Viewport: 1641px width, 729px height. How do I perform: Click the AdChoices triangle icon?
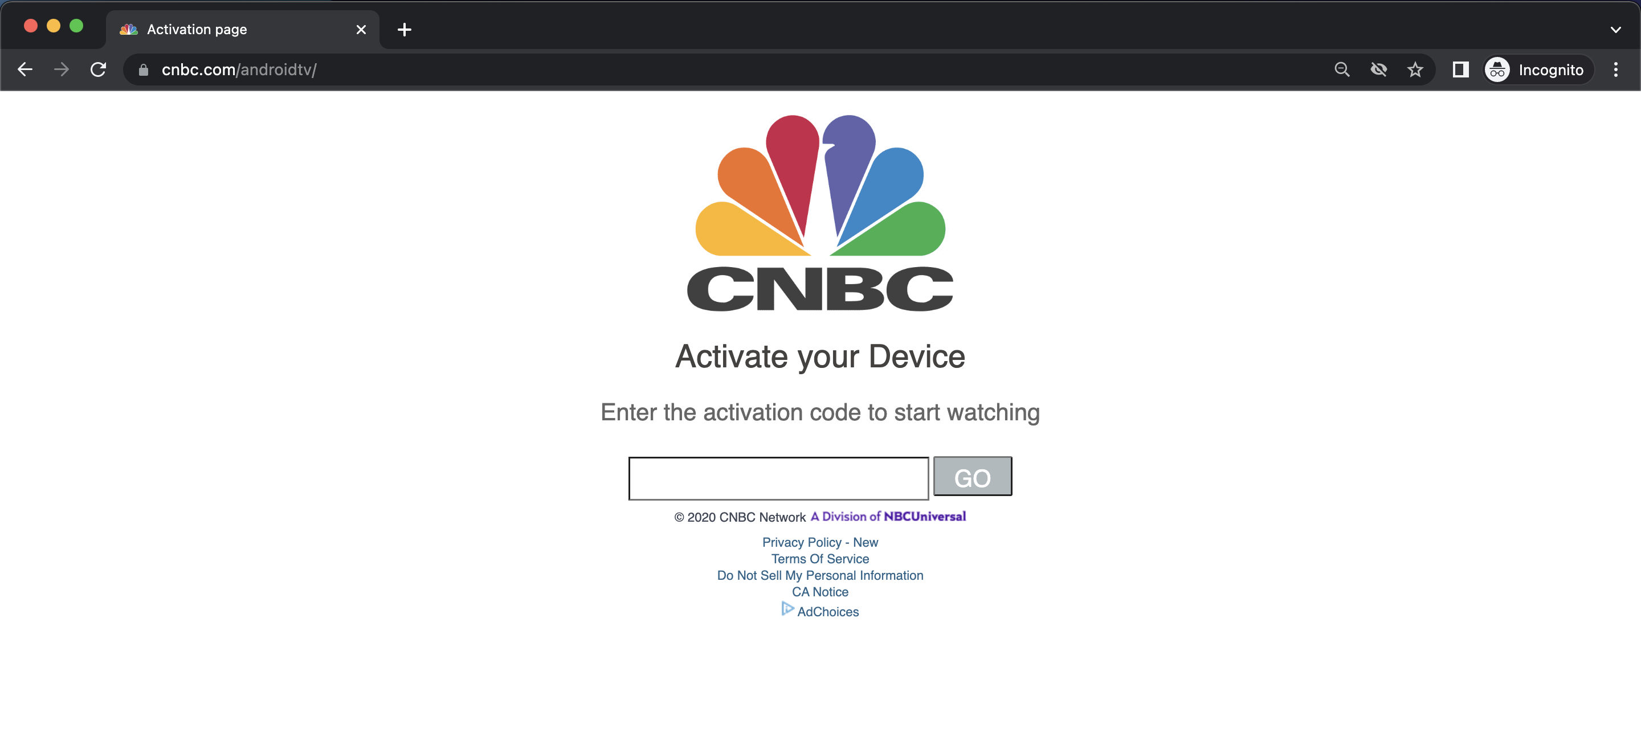[787, 609]
